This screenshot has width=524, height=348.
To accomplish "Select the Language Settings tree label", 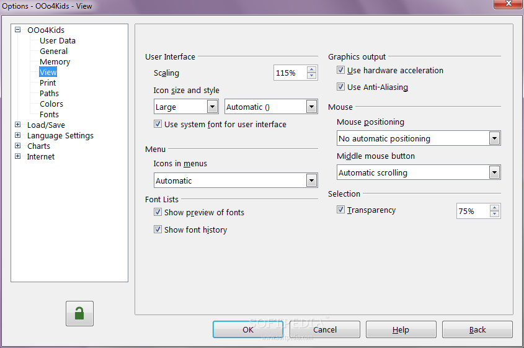I will (60, 136).
